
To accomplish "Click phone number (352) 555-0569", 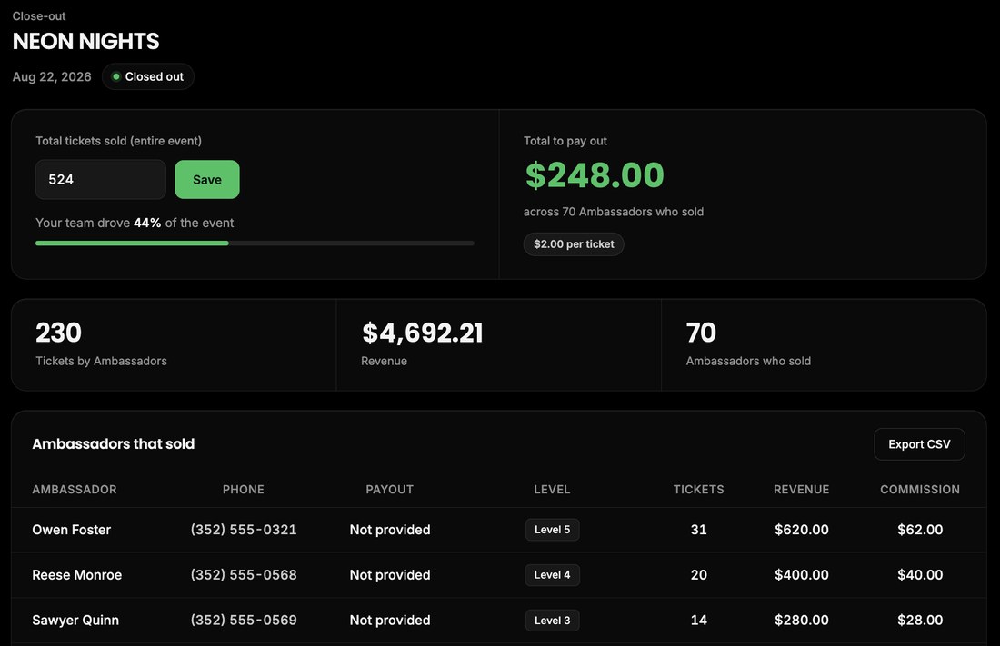I will tap(244, 620).
